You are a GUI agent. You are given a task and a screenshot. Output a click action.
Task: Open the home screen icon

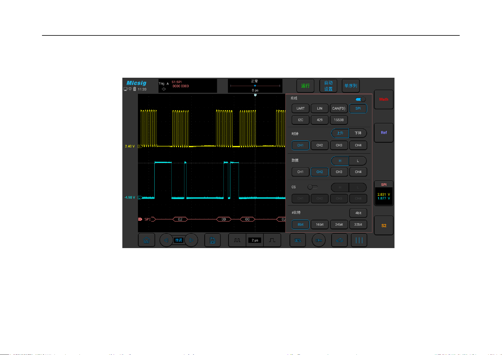pos(146,240)
